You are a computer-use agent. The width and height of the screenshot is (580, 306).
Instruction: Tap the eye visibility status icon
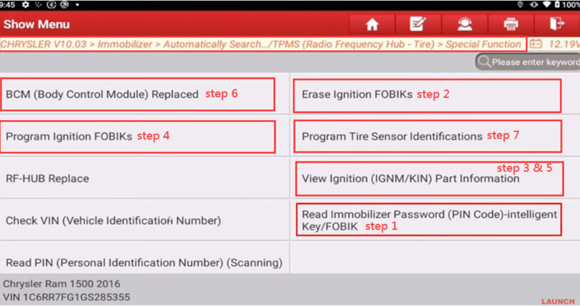(x=534, y=5)
